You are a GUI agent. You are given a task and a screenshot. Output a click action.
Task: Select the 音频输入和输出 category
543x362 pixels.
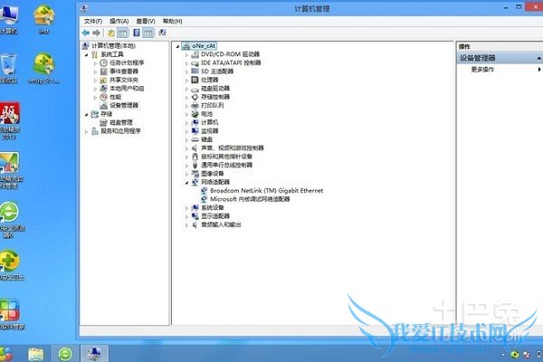(221, 224)
